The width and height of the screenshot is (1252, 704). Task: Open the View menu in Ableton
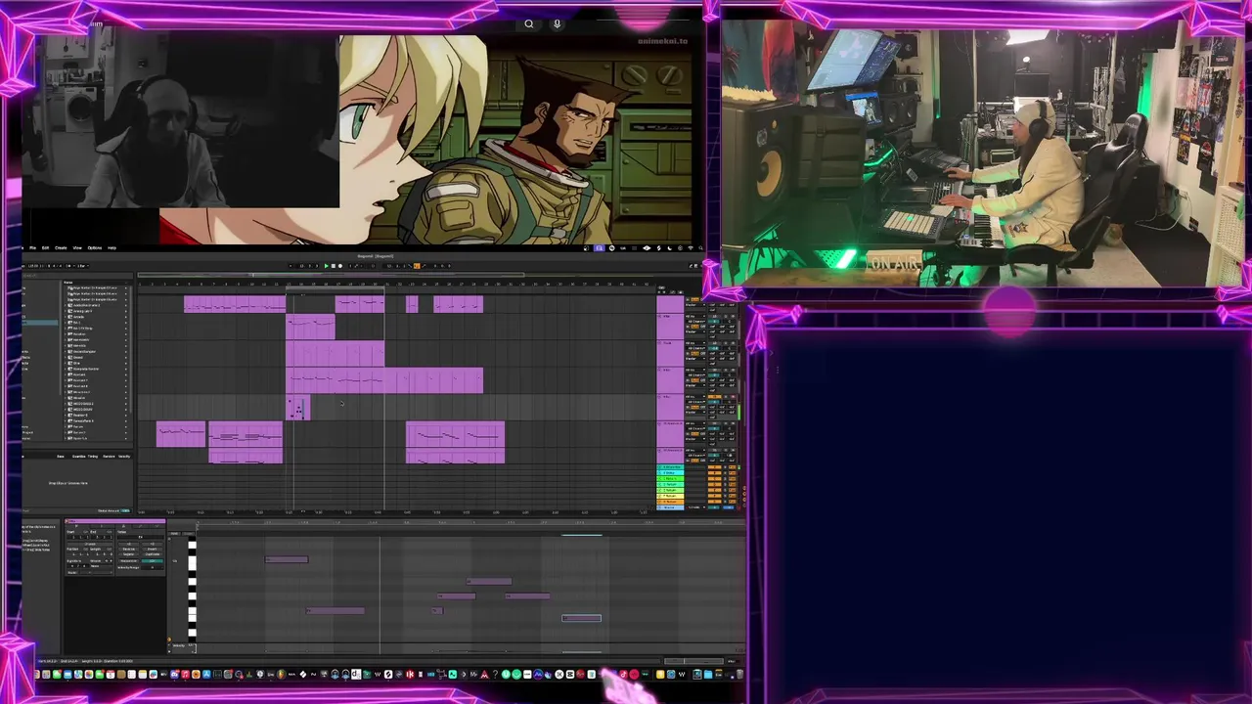(x=77, y=247)
